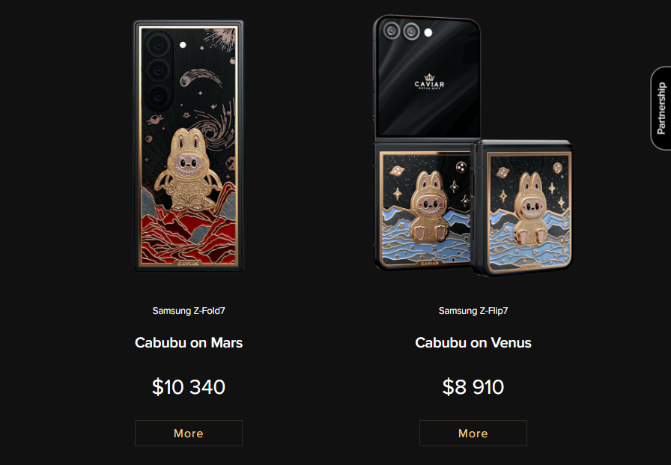Open the Cabubu on Venus title link
This screenshot has width=671, height=465.
[x=473, y=343]
